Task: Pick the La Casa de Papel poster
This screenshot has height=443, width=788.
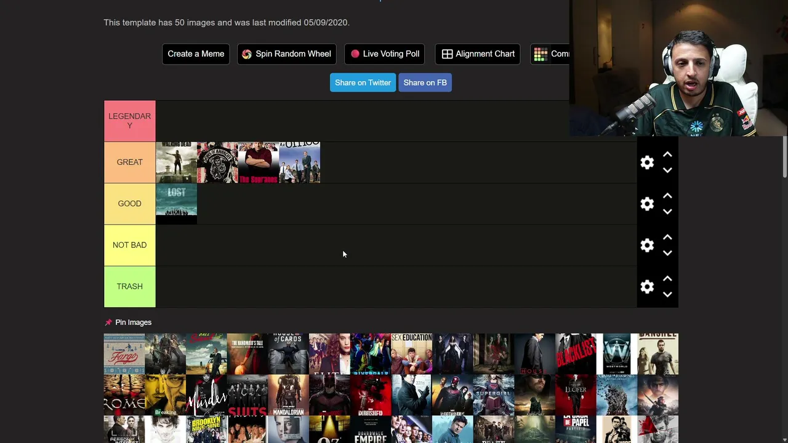Action: [x=576, y=429]
